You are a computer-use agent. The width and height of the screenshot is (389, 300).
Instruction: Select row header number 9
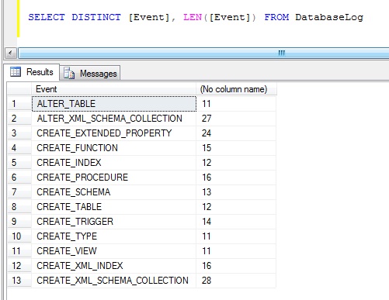click(19, 222)
